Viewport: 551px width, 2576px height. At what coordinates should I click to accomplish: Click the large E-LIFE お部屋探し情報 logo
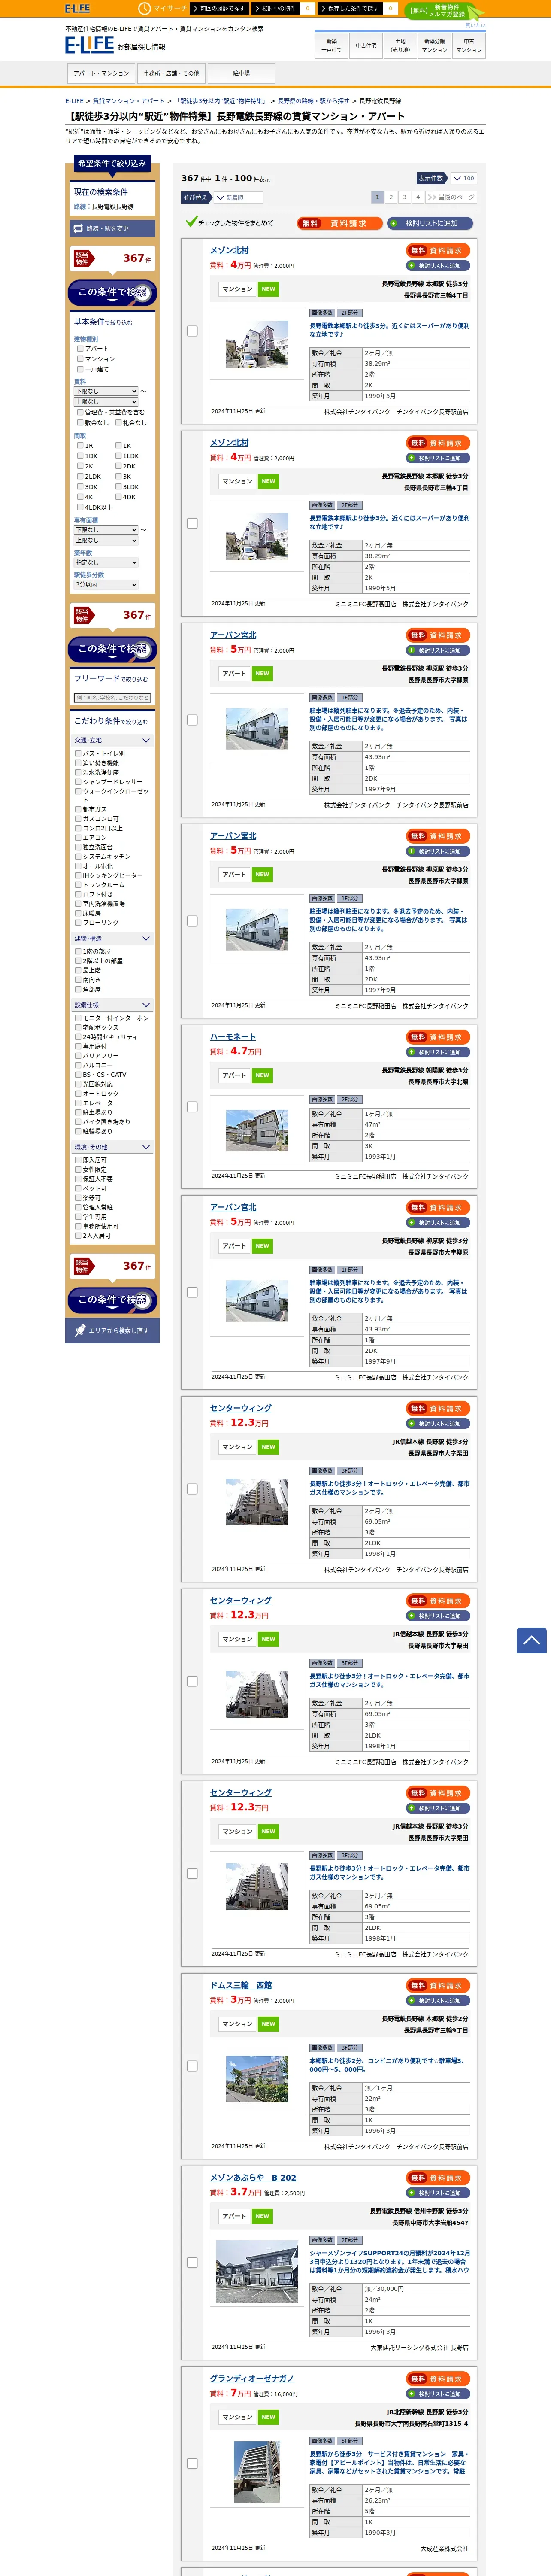(x=115, y=45)
